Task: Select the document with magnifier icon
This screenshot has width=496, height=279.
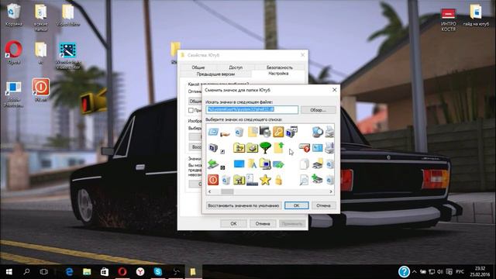Action: (x=304, y=180)
